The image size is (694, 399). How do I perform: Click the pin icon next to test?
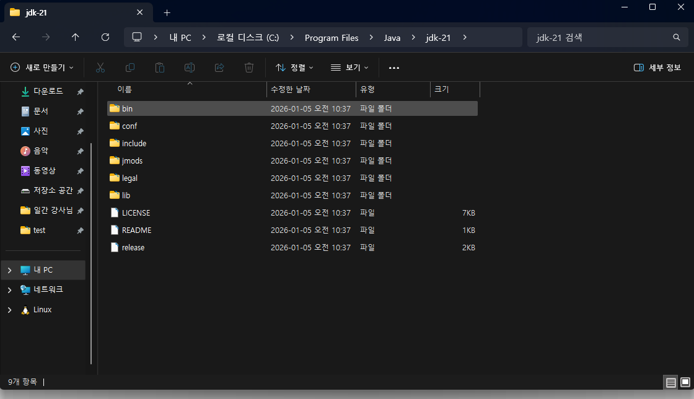80,230
